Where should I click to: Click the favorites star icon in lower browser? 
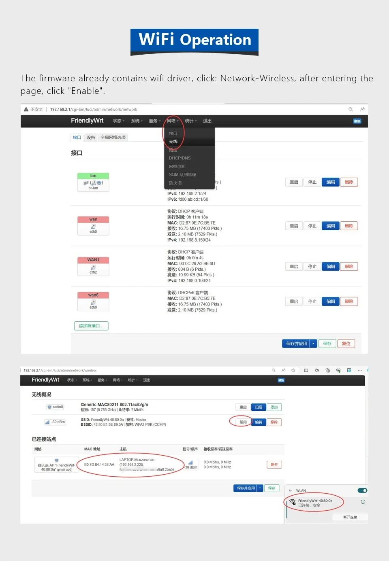tap(293, 370)
